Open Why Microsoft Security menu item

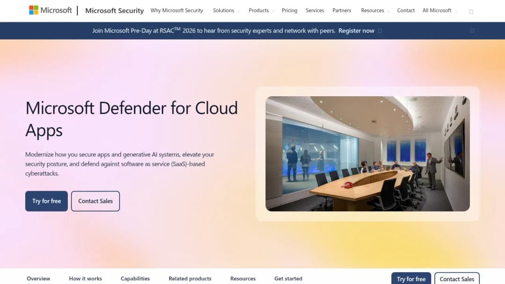(177, 10)
